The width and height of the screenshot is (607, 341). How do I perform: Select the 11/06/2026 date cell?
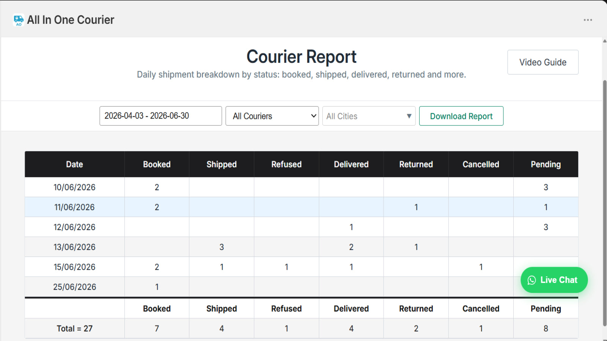click(x=74, y=207)
